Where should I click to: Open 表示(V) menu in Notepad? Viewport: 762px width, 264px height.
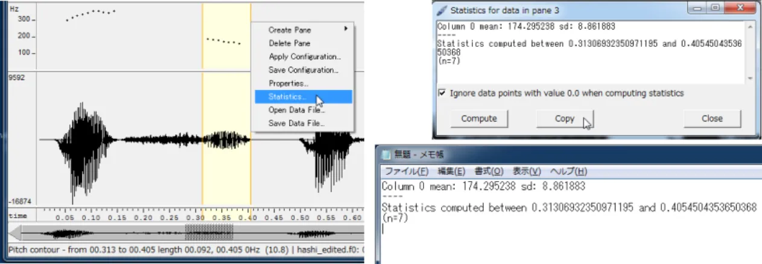pyautogui.click(x=527, y=171)
